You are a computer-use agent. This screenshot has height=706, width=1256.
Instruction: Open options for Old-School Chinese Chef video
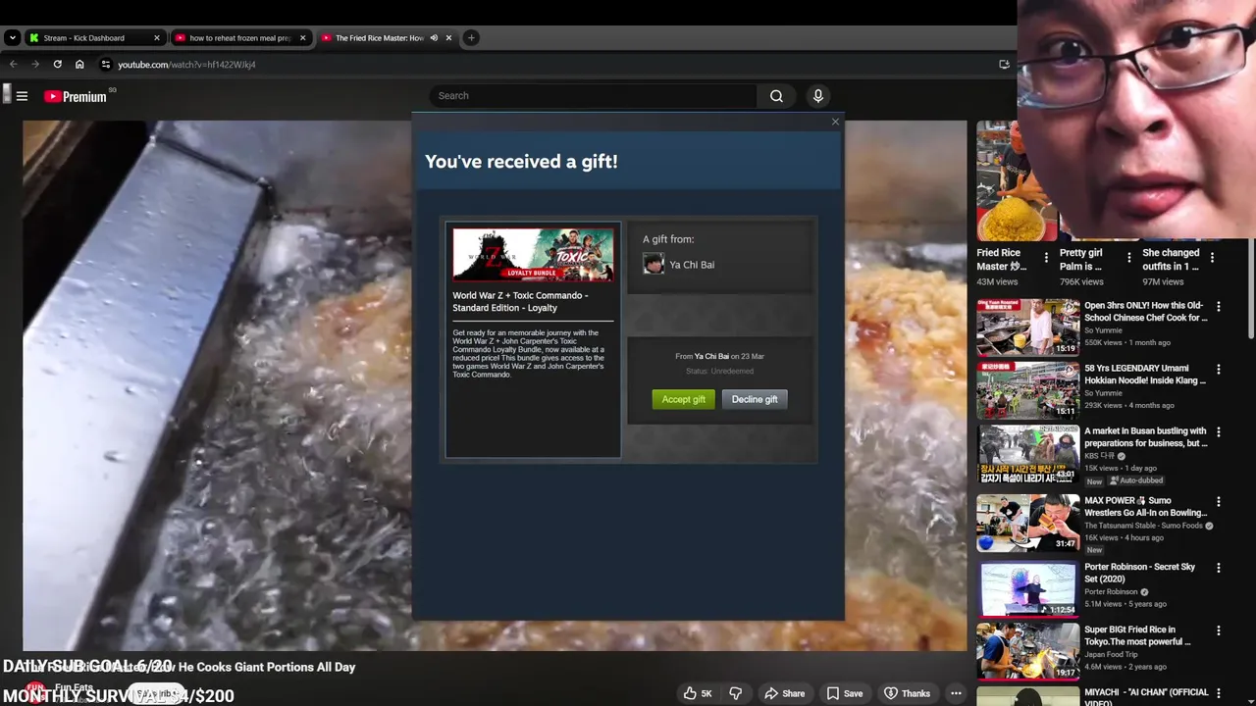(x=1219, y=307)
